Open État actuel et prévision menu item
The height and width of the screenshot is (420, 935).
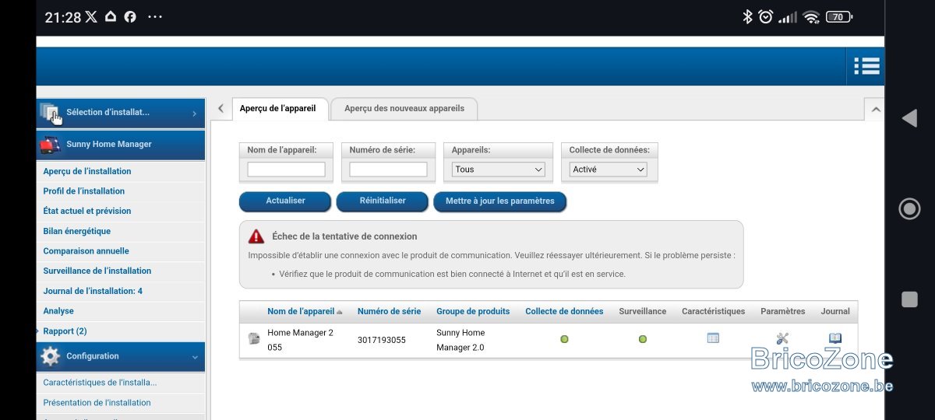click(87, 211)
